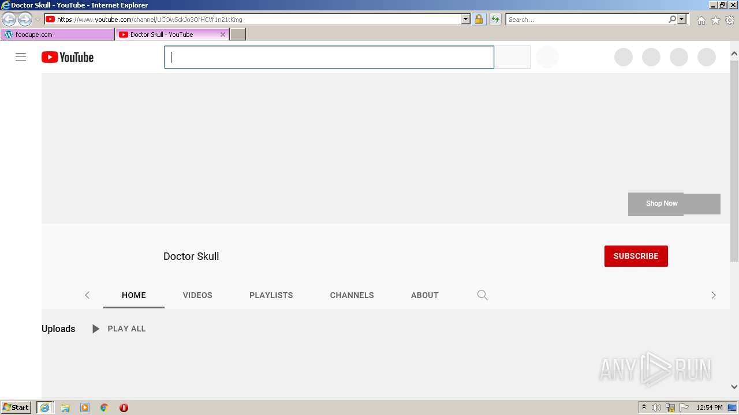Screen dimensions: 739x415
Task: Click the volume speaker tray icon
Action: coord(656,408)
